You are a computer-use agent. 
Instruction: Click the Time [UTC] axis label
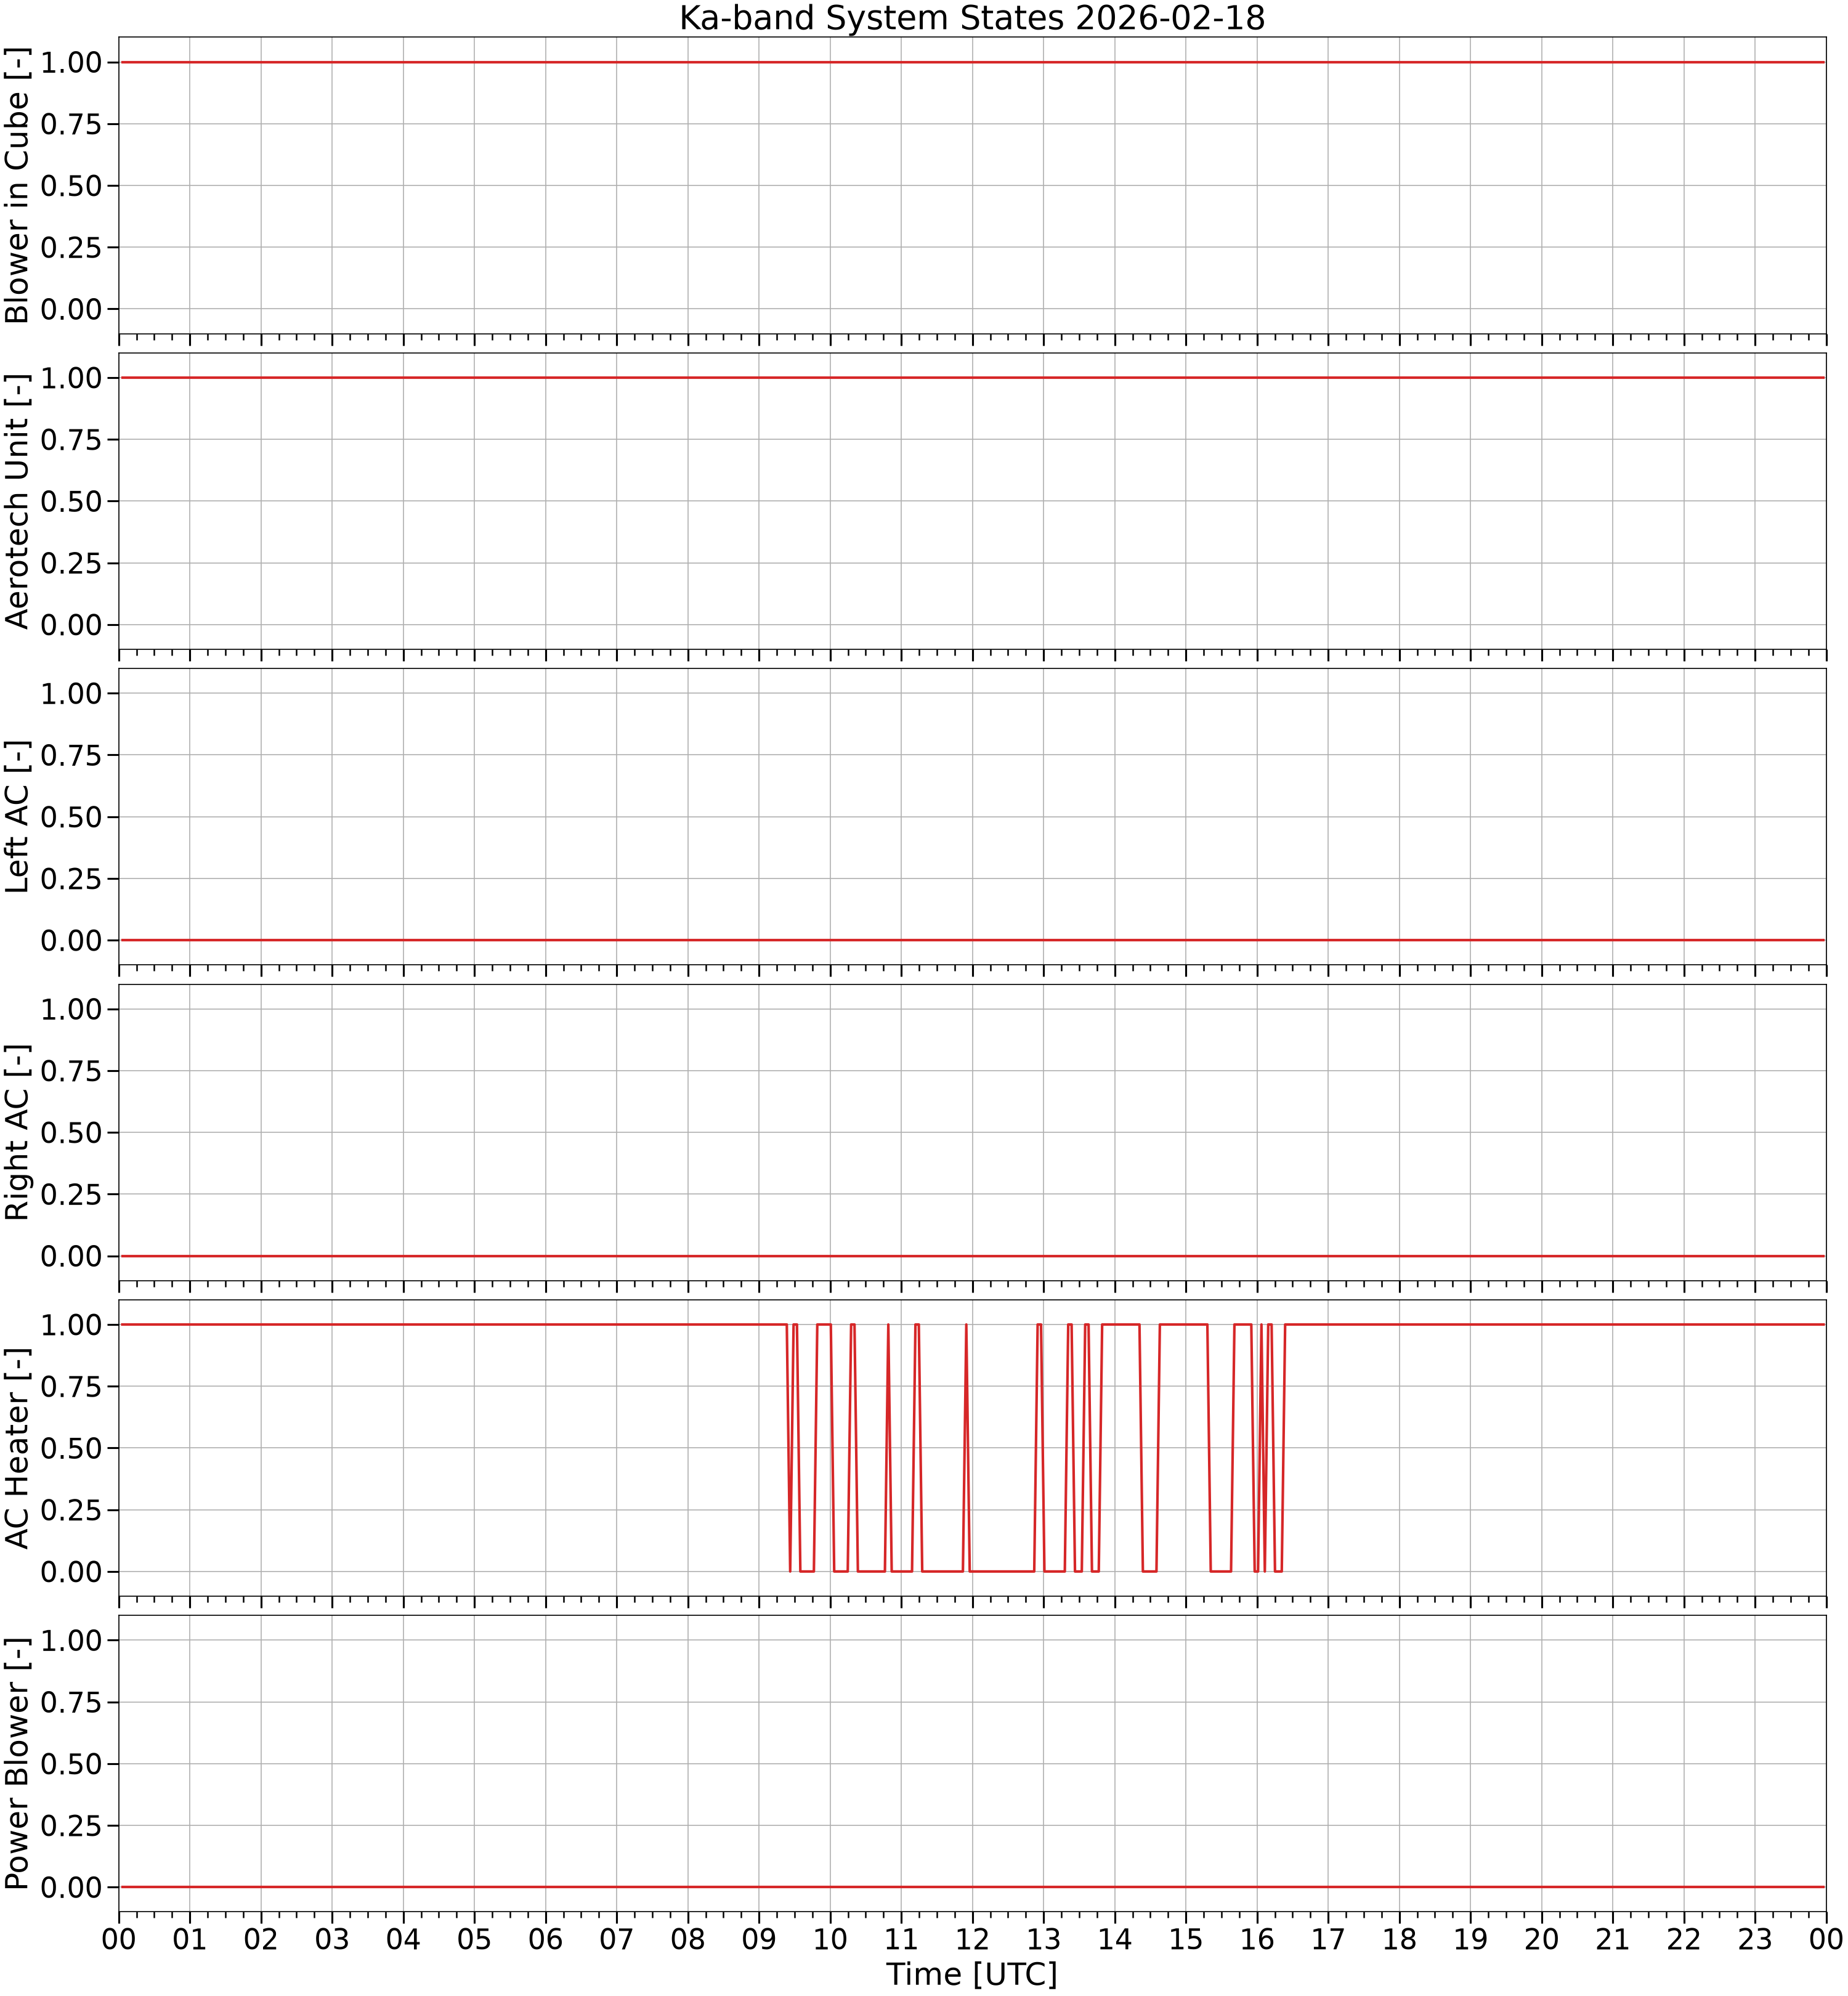point(972,1974)
